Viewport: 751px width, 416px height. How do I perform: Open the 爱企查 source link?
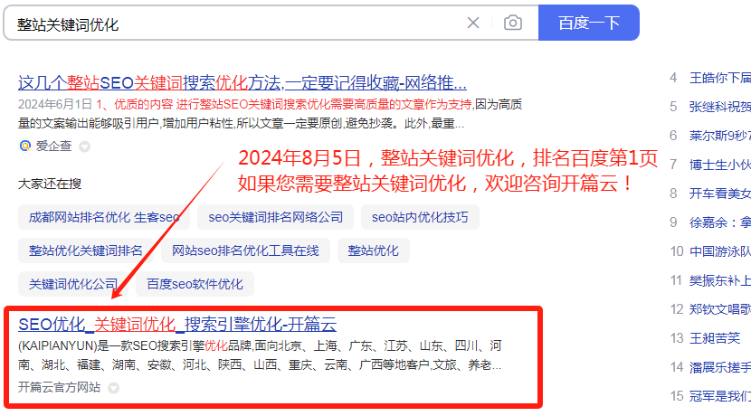coord(53,146)
